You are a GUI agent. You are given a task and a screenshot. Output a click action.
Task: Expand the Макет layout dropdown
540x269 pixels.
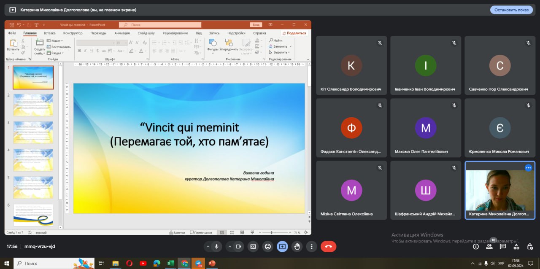click(55, 41)
